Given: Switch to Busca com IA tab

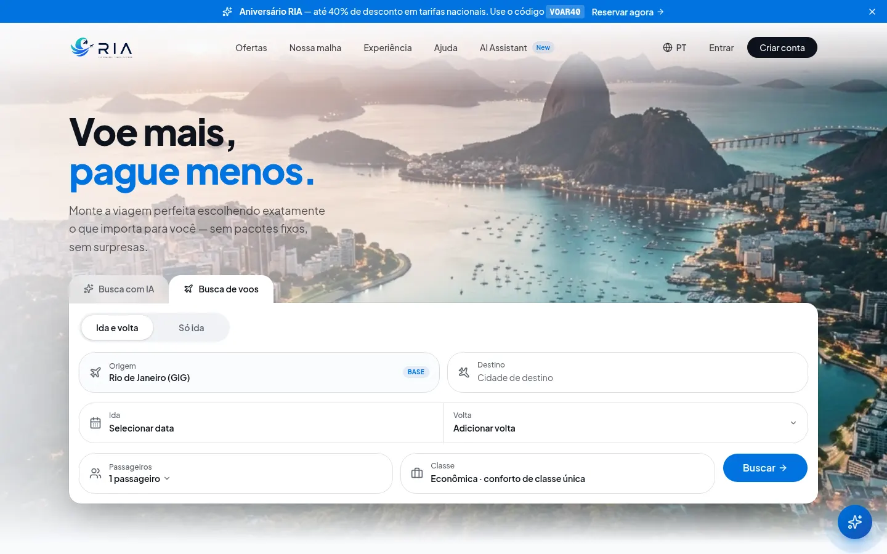Looking at the screenshot, I should tap(119, 289).
